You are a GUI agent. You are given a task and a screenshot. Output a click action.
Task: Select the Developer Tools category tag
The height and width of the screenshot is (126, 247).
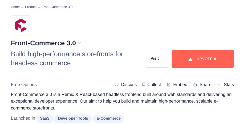click(x=73, y=119)
